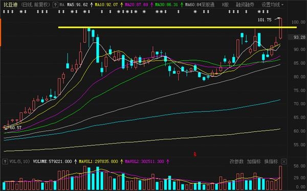This screenshot has width=307, height=191.
Task: Click 加指标 to add an indicator
Action: 254,161
